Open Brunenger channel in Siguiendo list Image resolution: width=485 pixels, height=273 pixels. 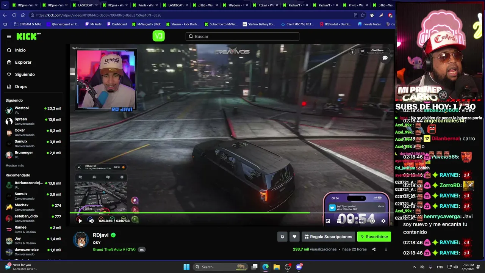coord(33,155)
